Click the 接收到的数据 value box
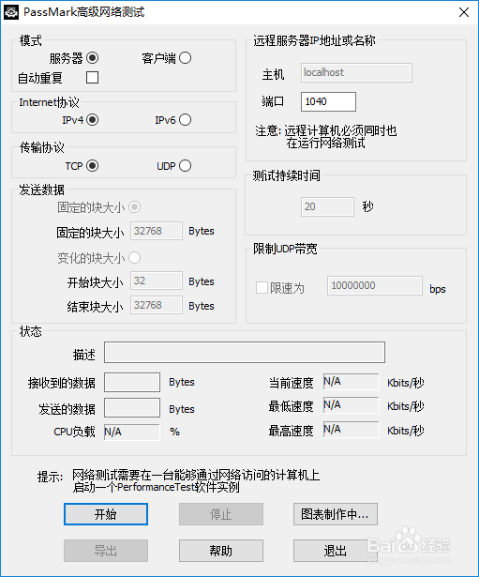 click(x=132, y=383)
